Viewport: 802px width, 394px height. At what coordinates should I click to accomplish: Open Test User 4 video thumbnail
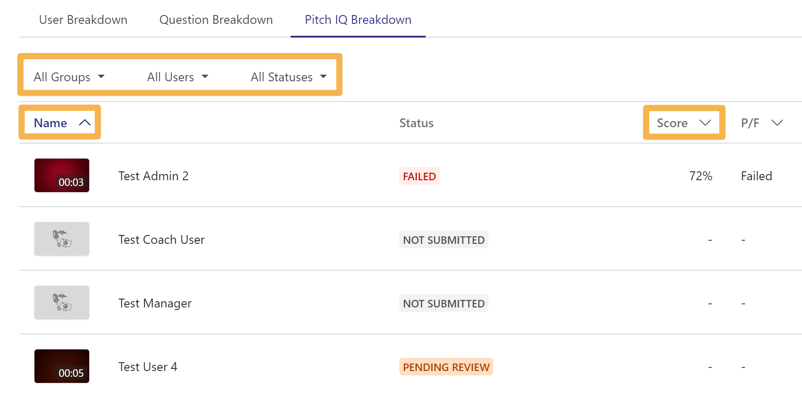coord(62,366)
